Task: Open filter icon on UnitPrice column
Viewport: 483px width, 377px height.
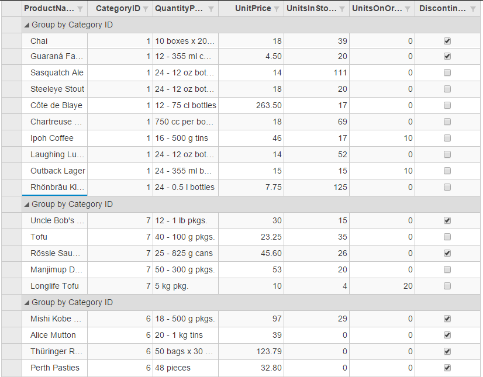Action: tap(277, 9)
